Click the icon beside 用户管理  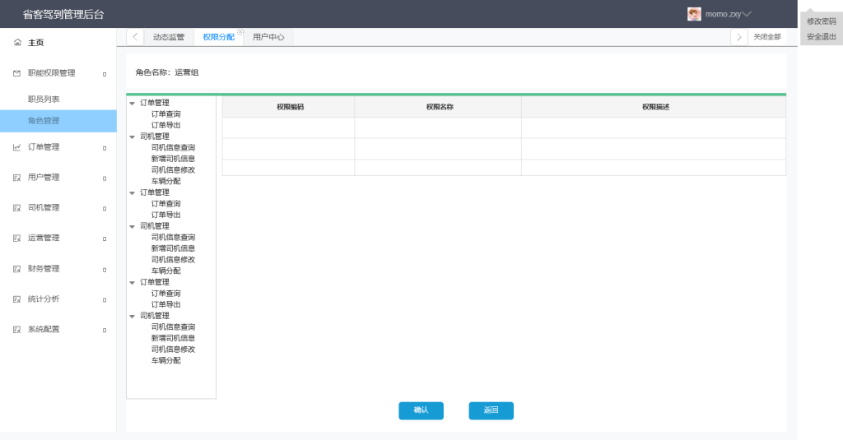17,178
